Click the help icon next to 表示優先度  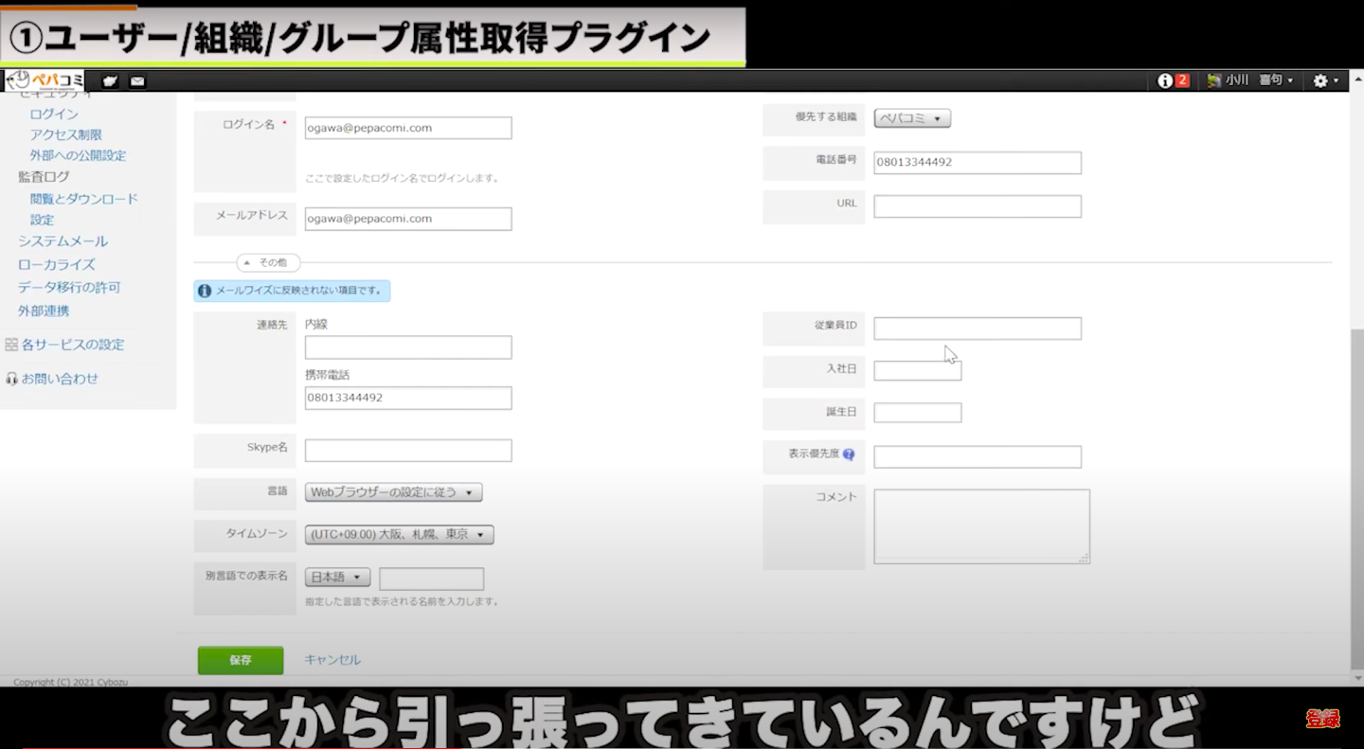(x=849, y=455)
